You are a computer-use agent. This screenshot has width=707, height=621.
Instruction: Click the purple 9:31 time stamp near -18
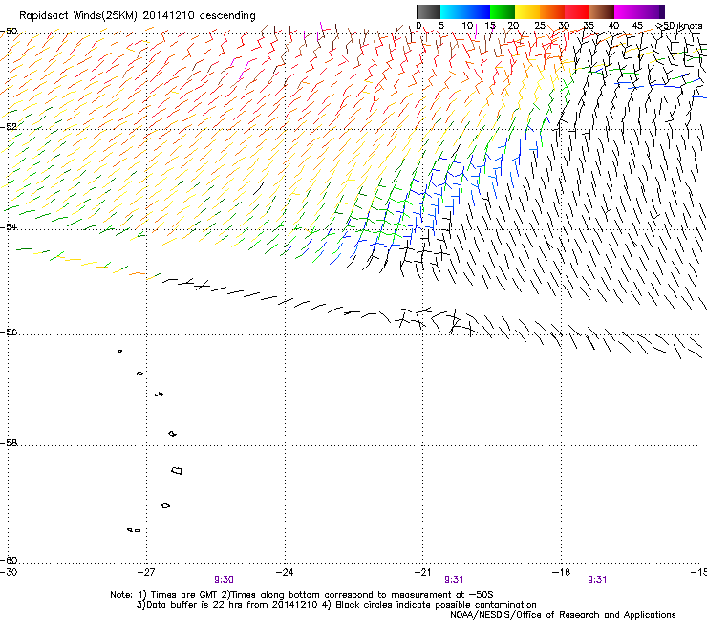597,580
